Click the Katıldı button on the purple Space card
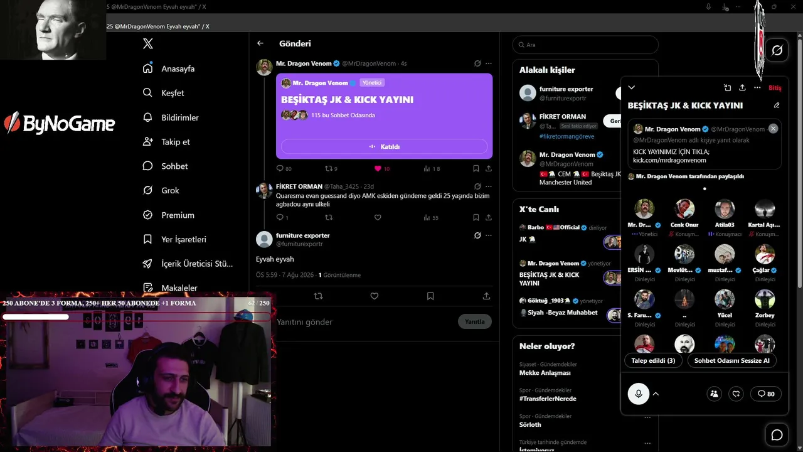 click(x=384, y=146)
